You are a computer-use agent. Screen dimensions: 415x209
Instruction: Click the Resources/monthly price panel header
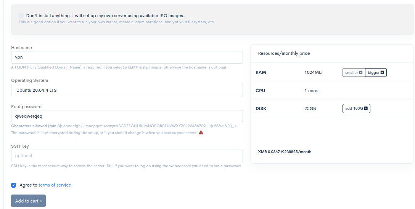(284, 53)
